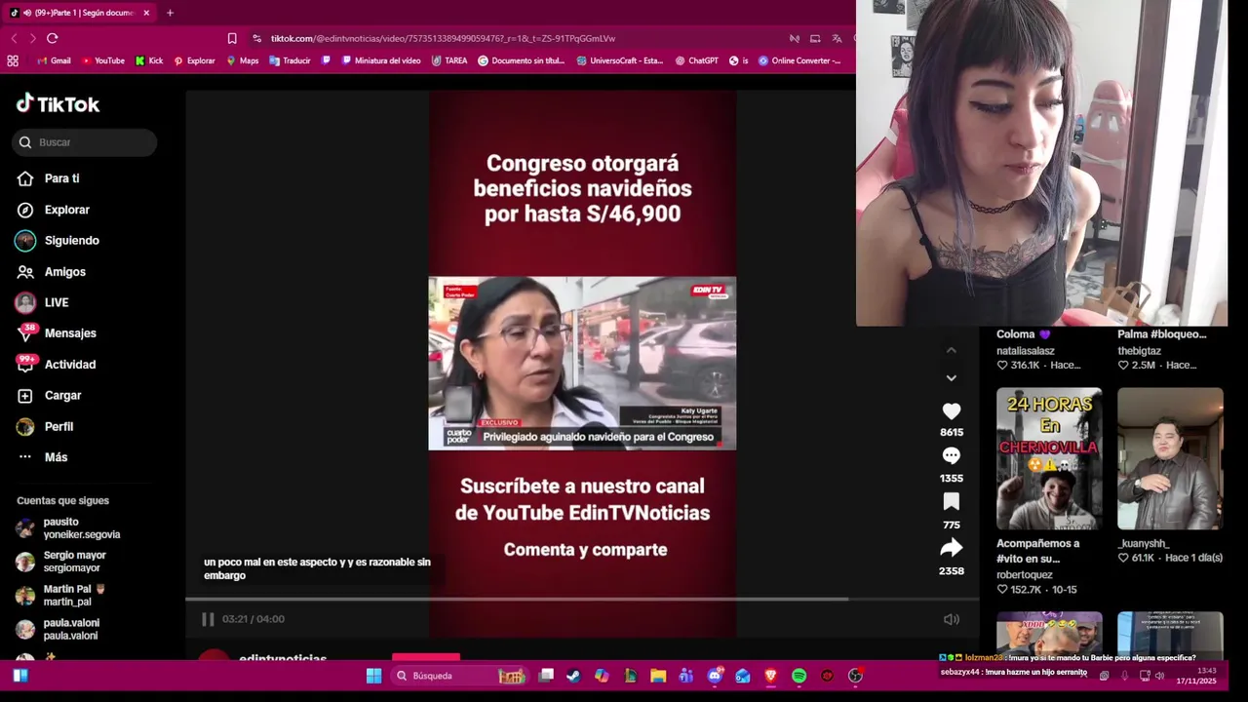Open Gmail bookmark
The width and height of the screenshot is (1248, 702).
[x=54, y=60]
